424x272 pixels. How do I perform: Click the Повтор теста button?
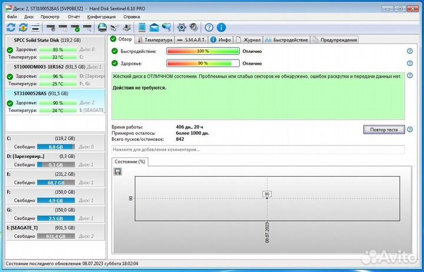(384, 130)
